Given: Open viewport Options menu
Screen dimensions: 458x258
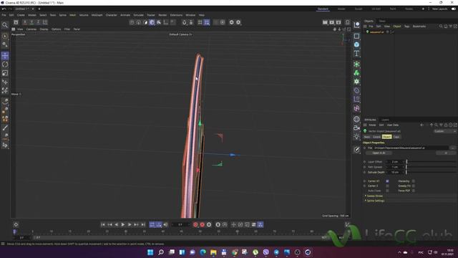Looking at the screenshot, I should (57, 29).
